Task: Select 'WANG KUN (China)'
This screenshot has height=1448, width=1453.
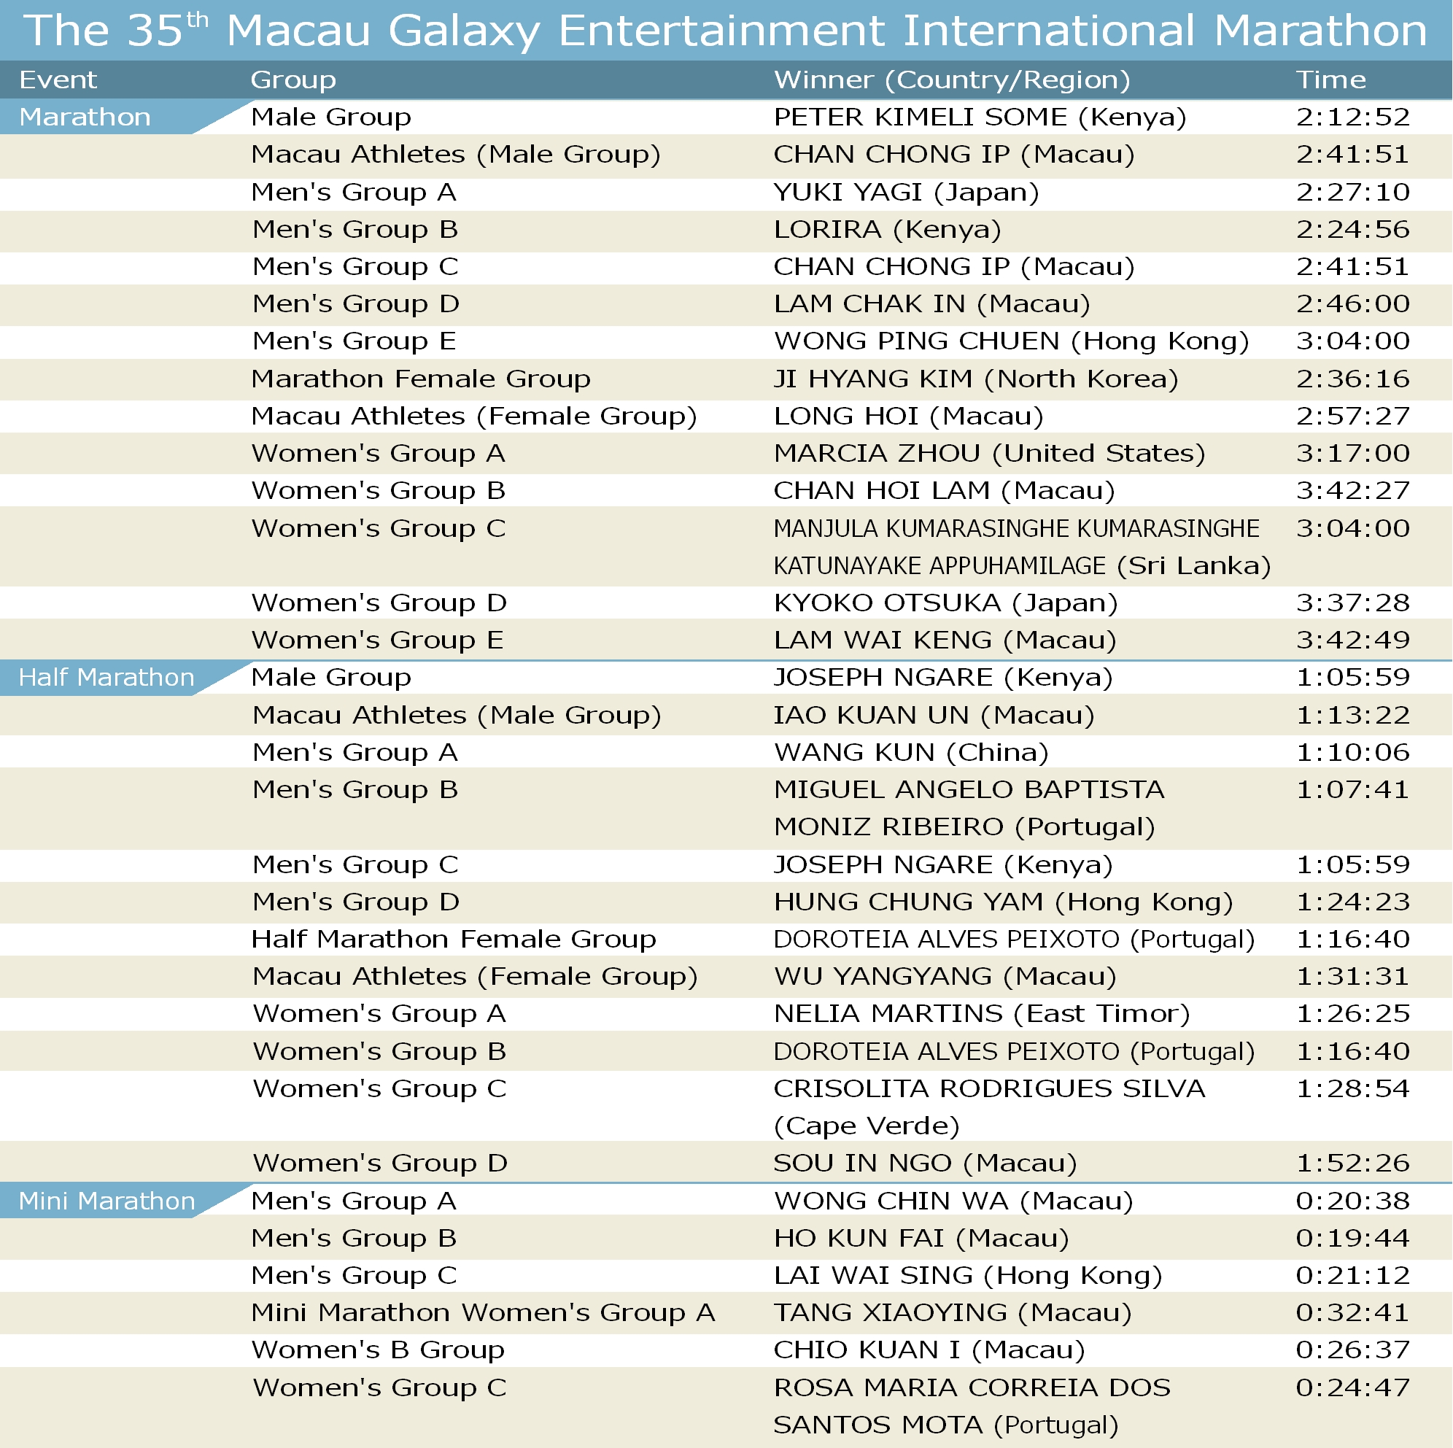Action: click(x=912, y=753)
